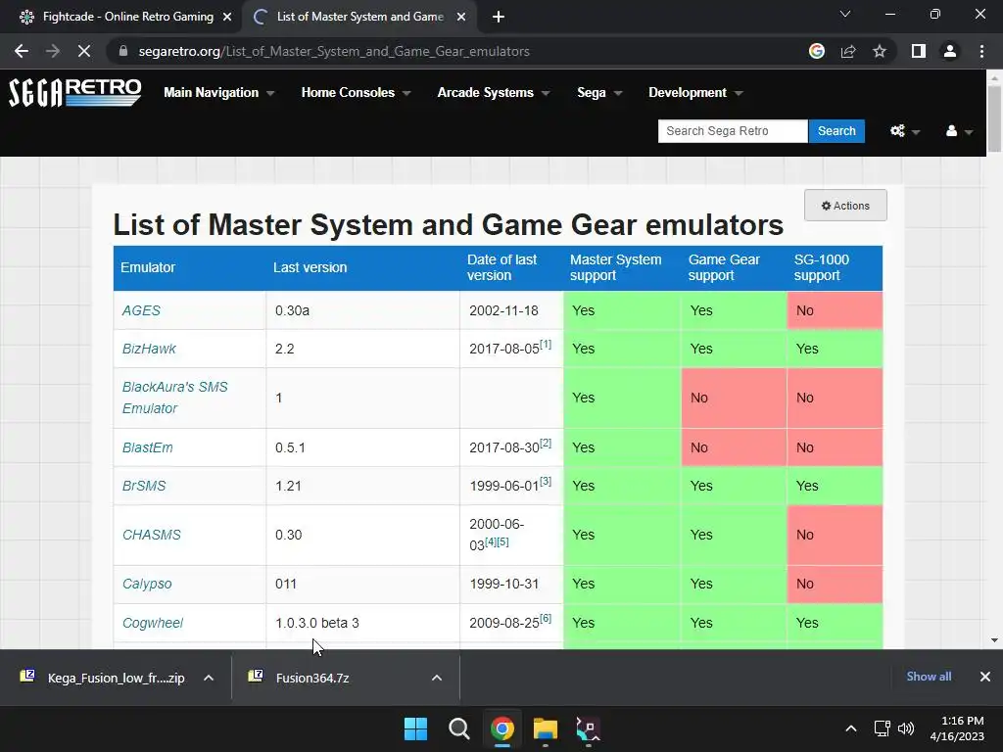Click the address bar URL
Viewport: 1003px width, 752px height.
point(334,51)
